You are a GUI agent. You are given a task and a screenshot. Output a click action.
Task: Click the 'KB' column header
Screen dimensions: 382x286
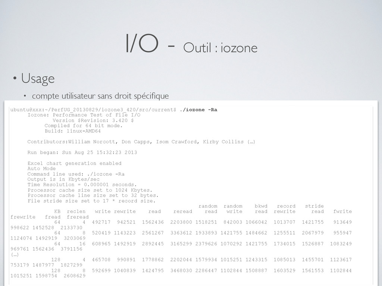click(57, 212)
